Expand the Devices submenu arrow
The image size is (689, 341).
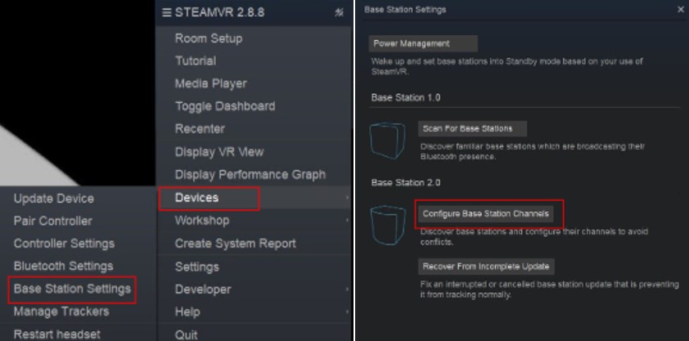347,198
